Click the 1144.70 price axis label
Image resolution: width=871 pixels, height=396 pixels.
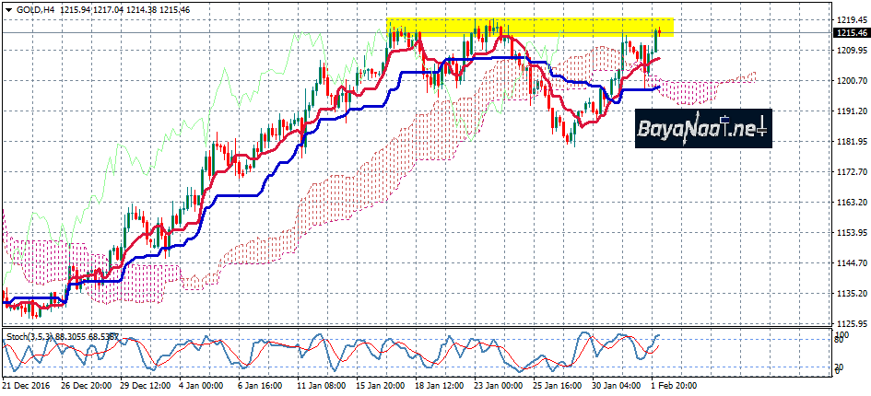coord(852,263)
